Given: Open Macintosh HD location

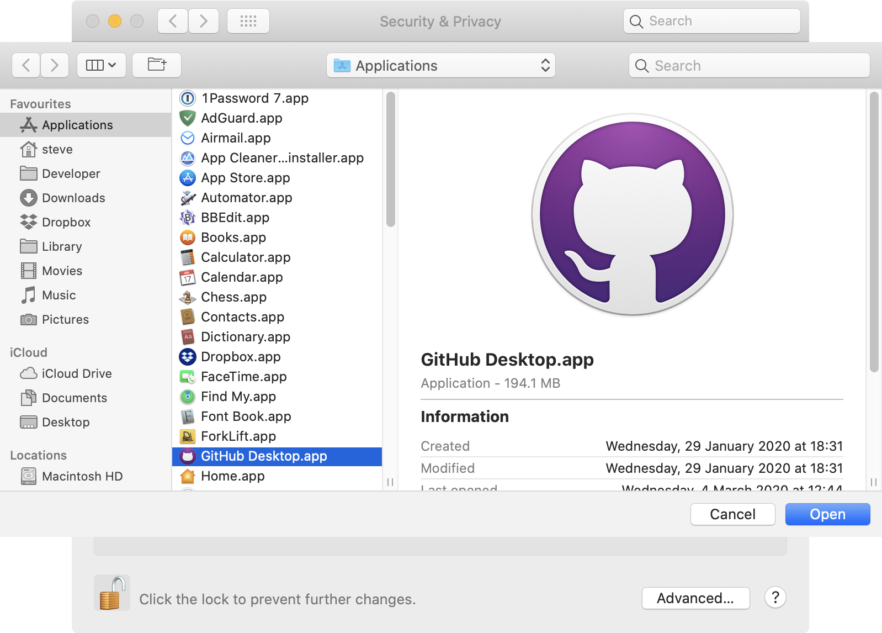Looking at the screenshot, I should [x=86, y=477].
